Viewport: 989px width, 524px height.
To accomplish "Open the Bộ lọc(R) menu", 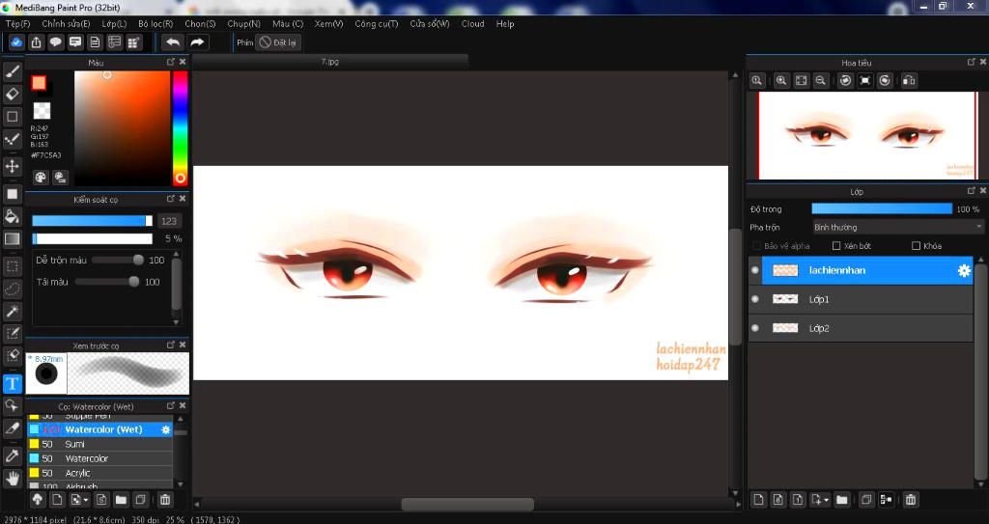I will pos(155,24).
